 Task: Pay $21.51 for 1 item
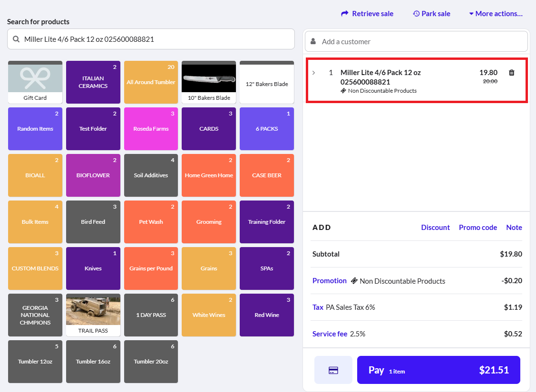(x=439, y=370)
